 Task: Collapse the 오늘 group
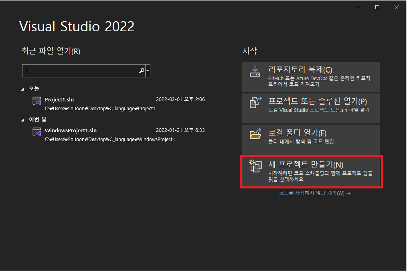pos(22,89)
